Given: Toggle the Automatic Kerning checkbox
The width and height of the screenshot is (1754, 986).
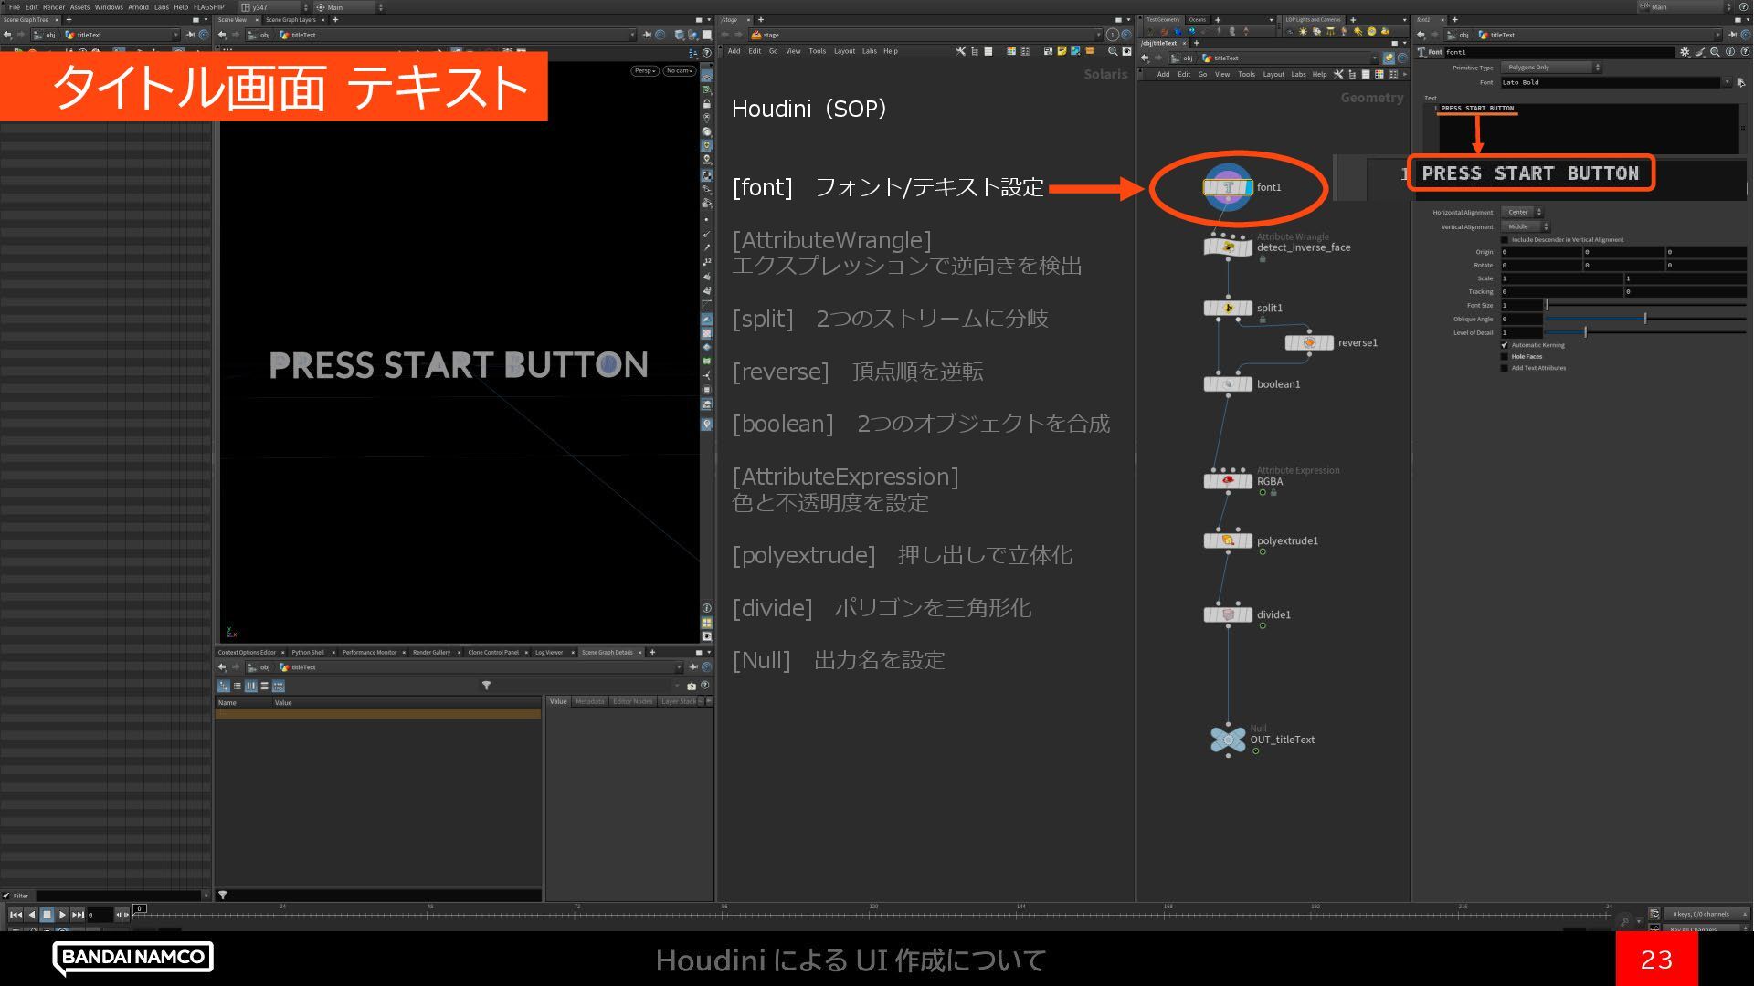Looking at the screenshot, I should point(1505,345).
